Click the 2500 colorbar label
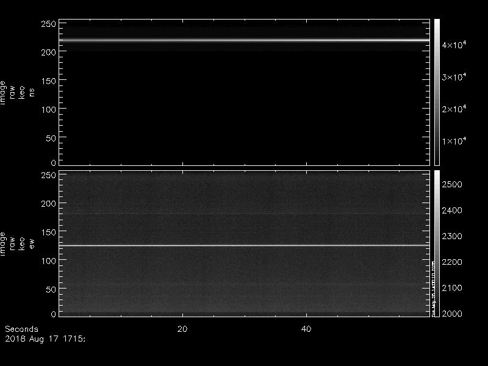Viewport: 488px width, 366px height. (x=452, y=185)
